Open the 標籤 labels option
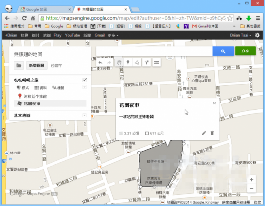The image size is (265, 206). point(58,88)
